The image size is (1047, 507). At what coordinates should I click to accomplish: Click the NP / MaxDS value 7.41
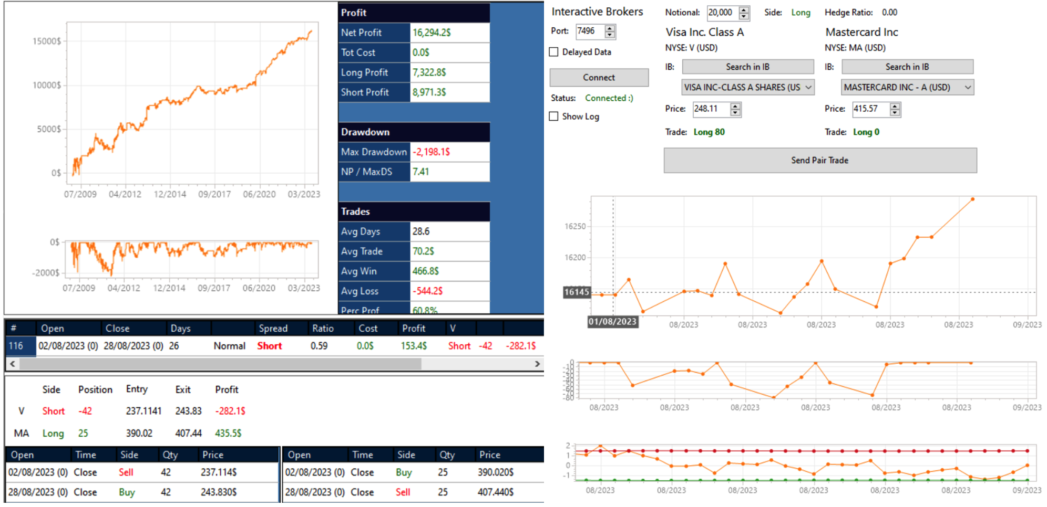tap(420, 172)
